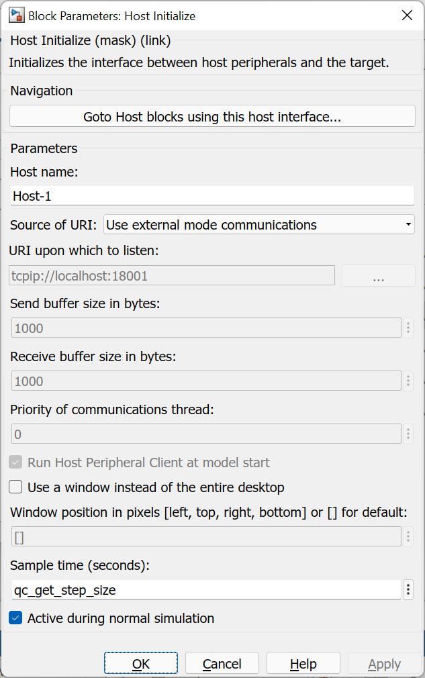Click the stepper beside Receive buffer size

pos(408,382)
